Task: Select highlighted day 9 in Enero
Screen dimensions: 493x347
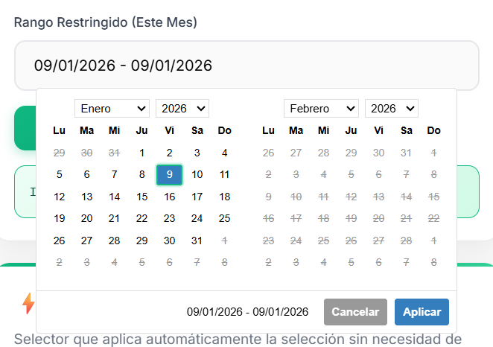Action: [170, 175]
